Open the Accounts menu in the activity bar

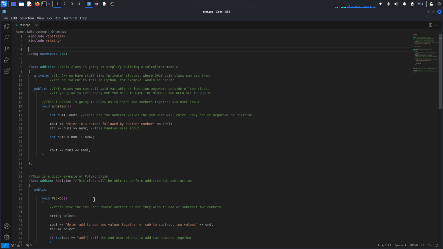pos(7,226)
